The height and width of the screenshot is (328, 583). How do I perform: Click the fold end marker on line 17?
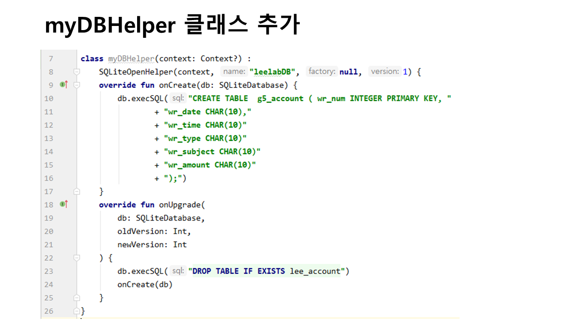pyautogui.click(x=77, y=192)
